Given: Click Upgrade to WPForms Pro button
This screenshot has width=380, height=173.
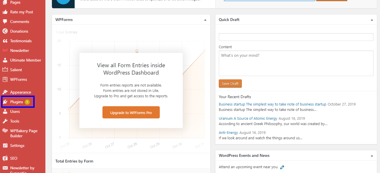Looking at the screenshot, I should [131, 112].
